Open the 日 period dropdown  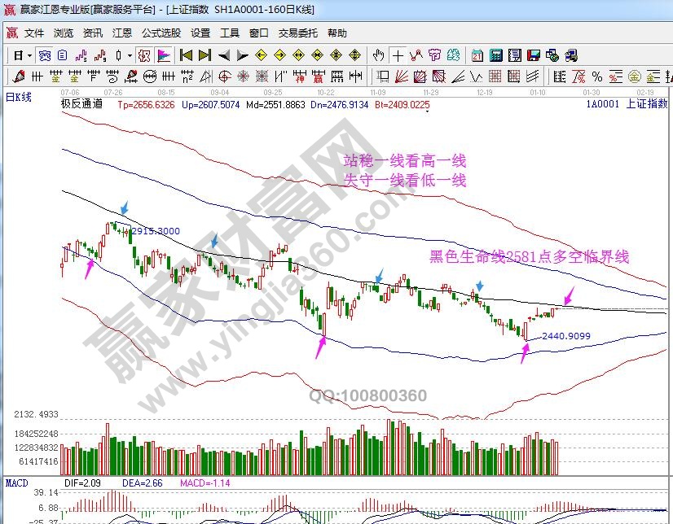click(19, 55)
